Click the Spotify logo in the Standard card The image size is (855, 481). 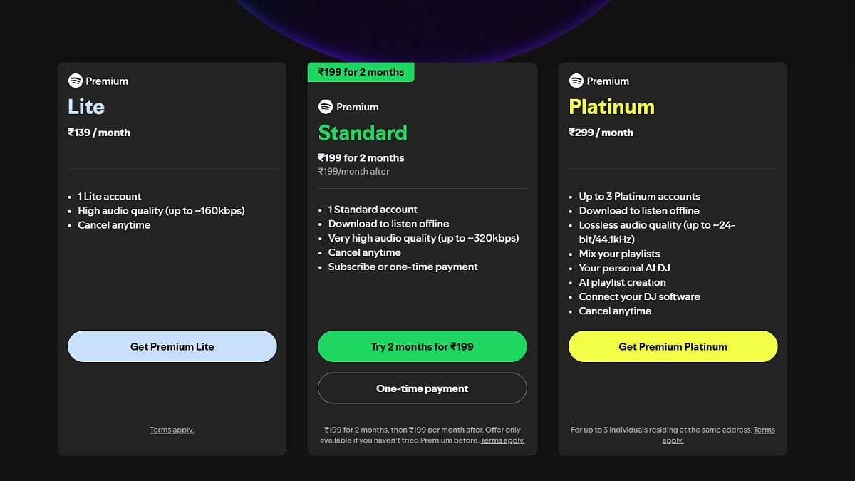pyautogui.click(x=326, y=107)
